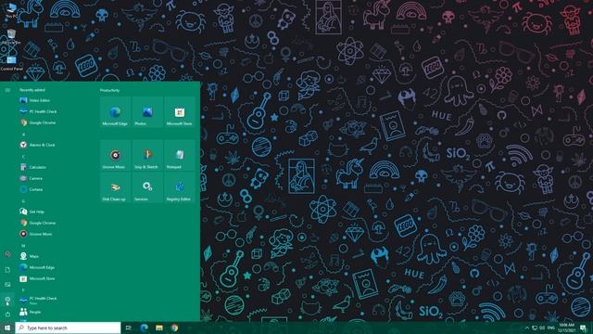This screenshot has width=593, height=334.
Task: Open the Notepad tile
Action: [x=180, y=155]
